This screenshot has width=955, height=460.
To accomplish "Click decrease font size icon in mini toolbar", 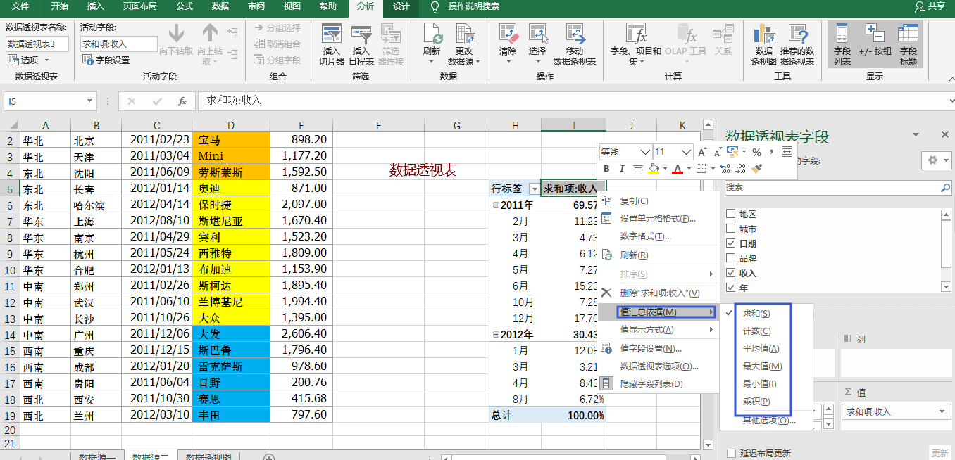I will point(718,152).
